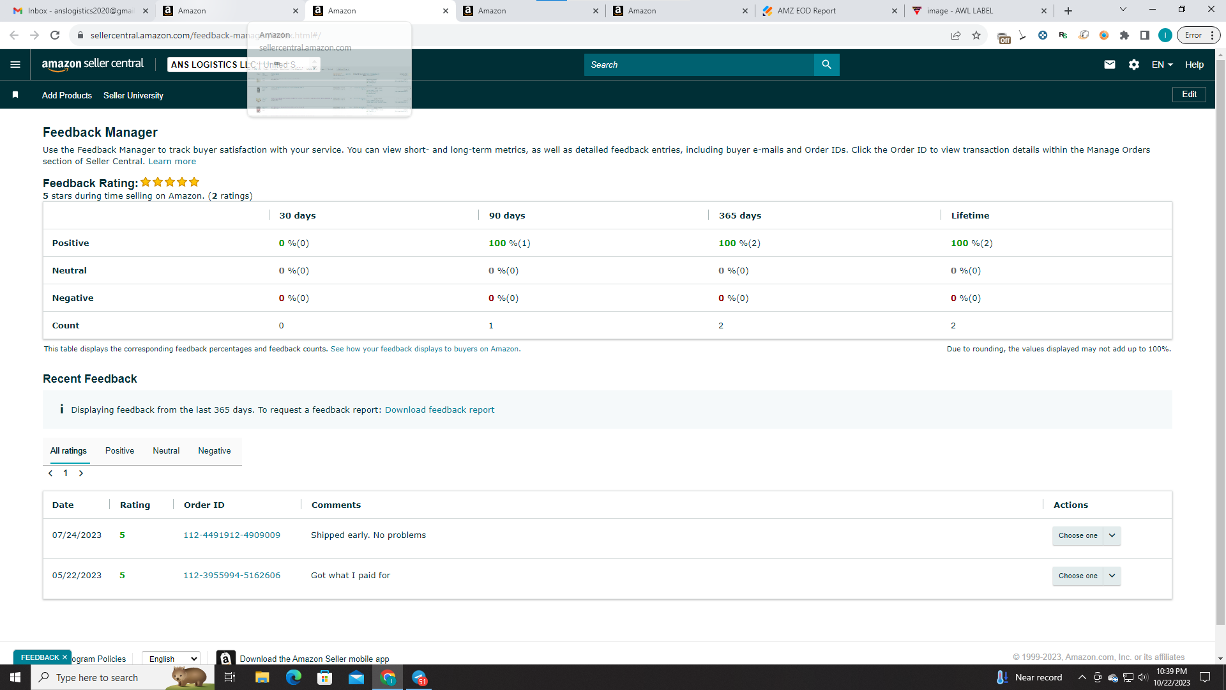This screenshot has width=1226, height=690.
Task: Close the AMZ EOD Report tab
Action: click(894, 11)
